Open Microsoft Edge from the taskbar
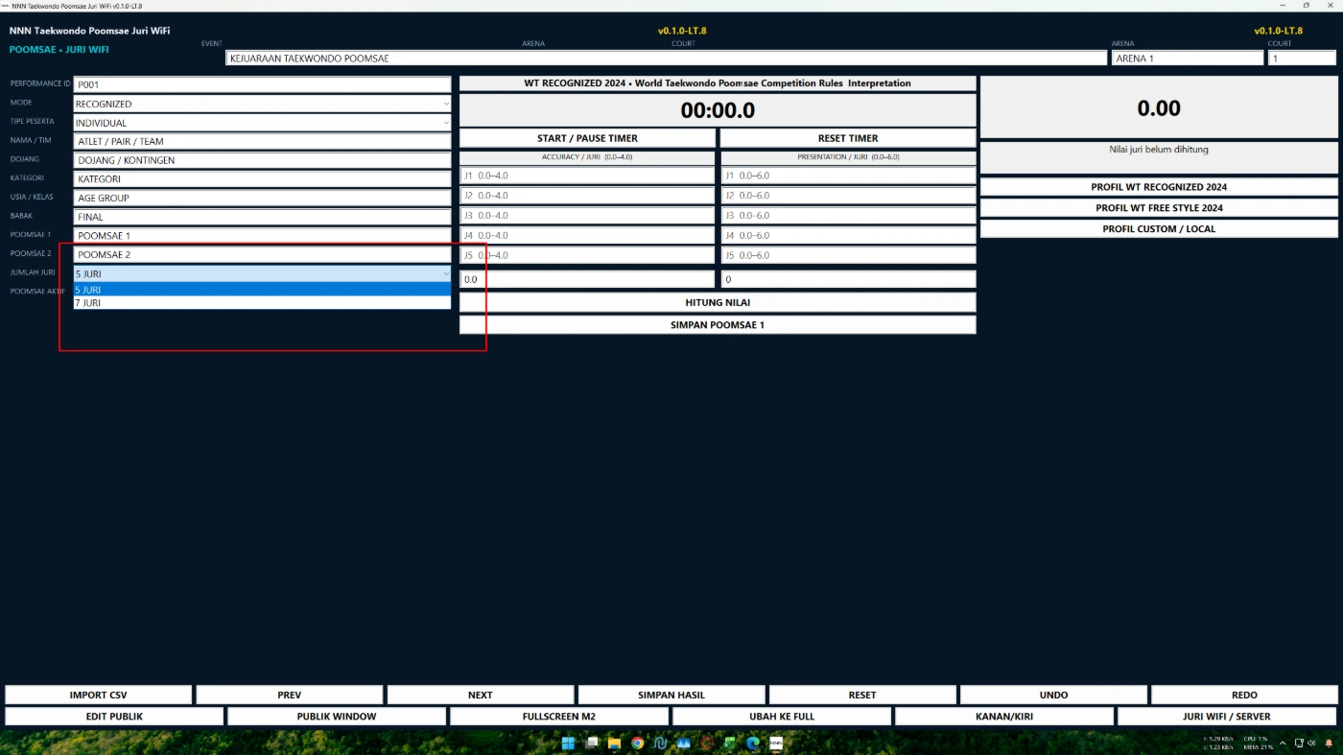1343x755 pixels. coord(753,743)
